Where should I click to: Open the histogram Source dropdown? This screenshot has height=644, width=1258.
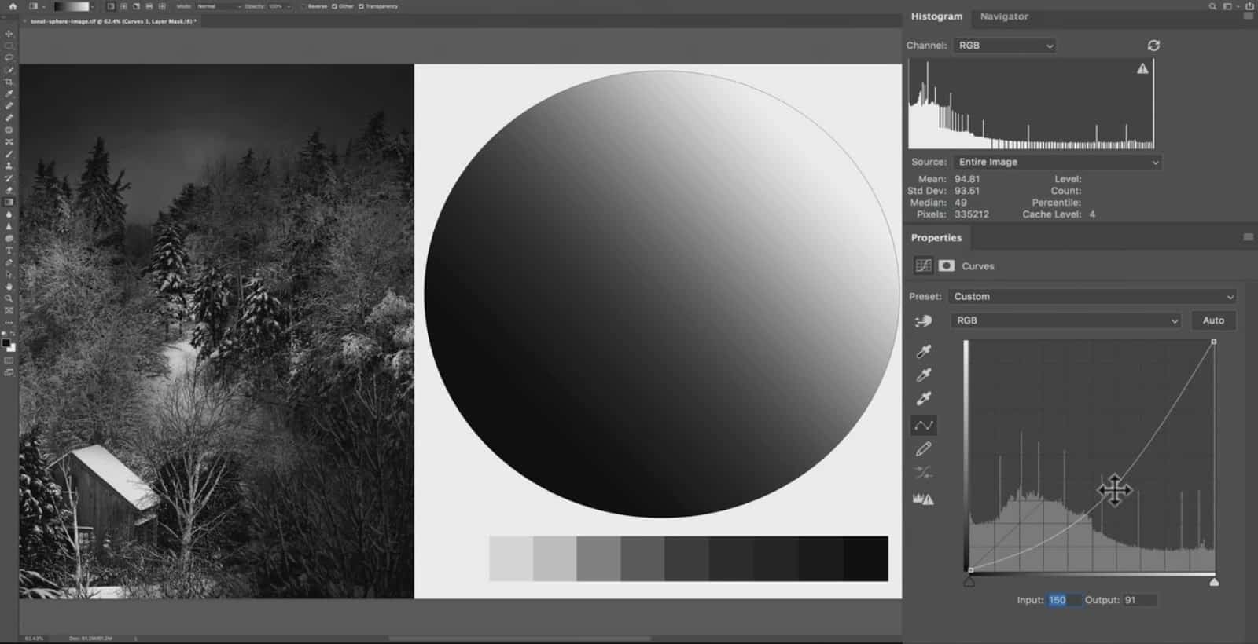click(x=1057, y=162)
